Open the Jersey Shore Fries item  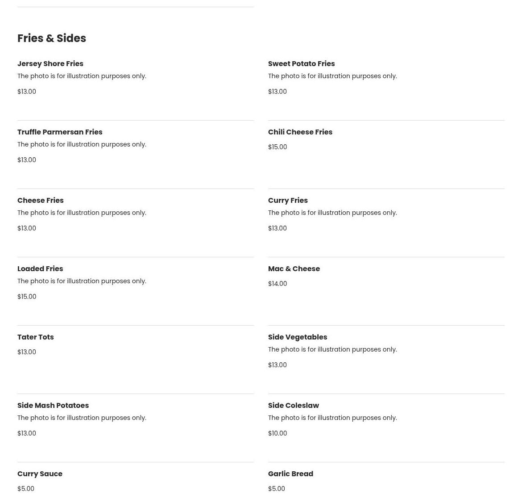(50, 64)
